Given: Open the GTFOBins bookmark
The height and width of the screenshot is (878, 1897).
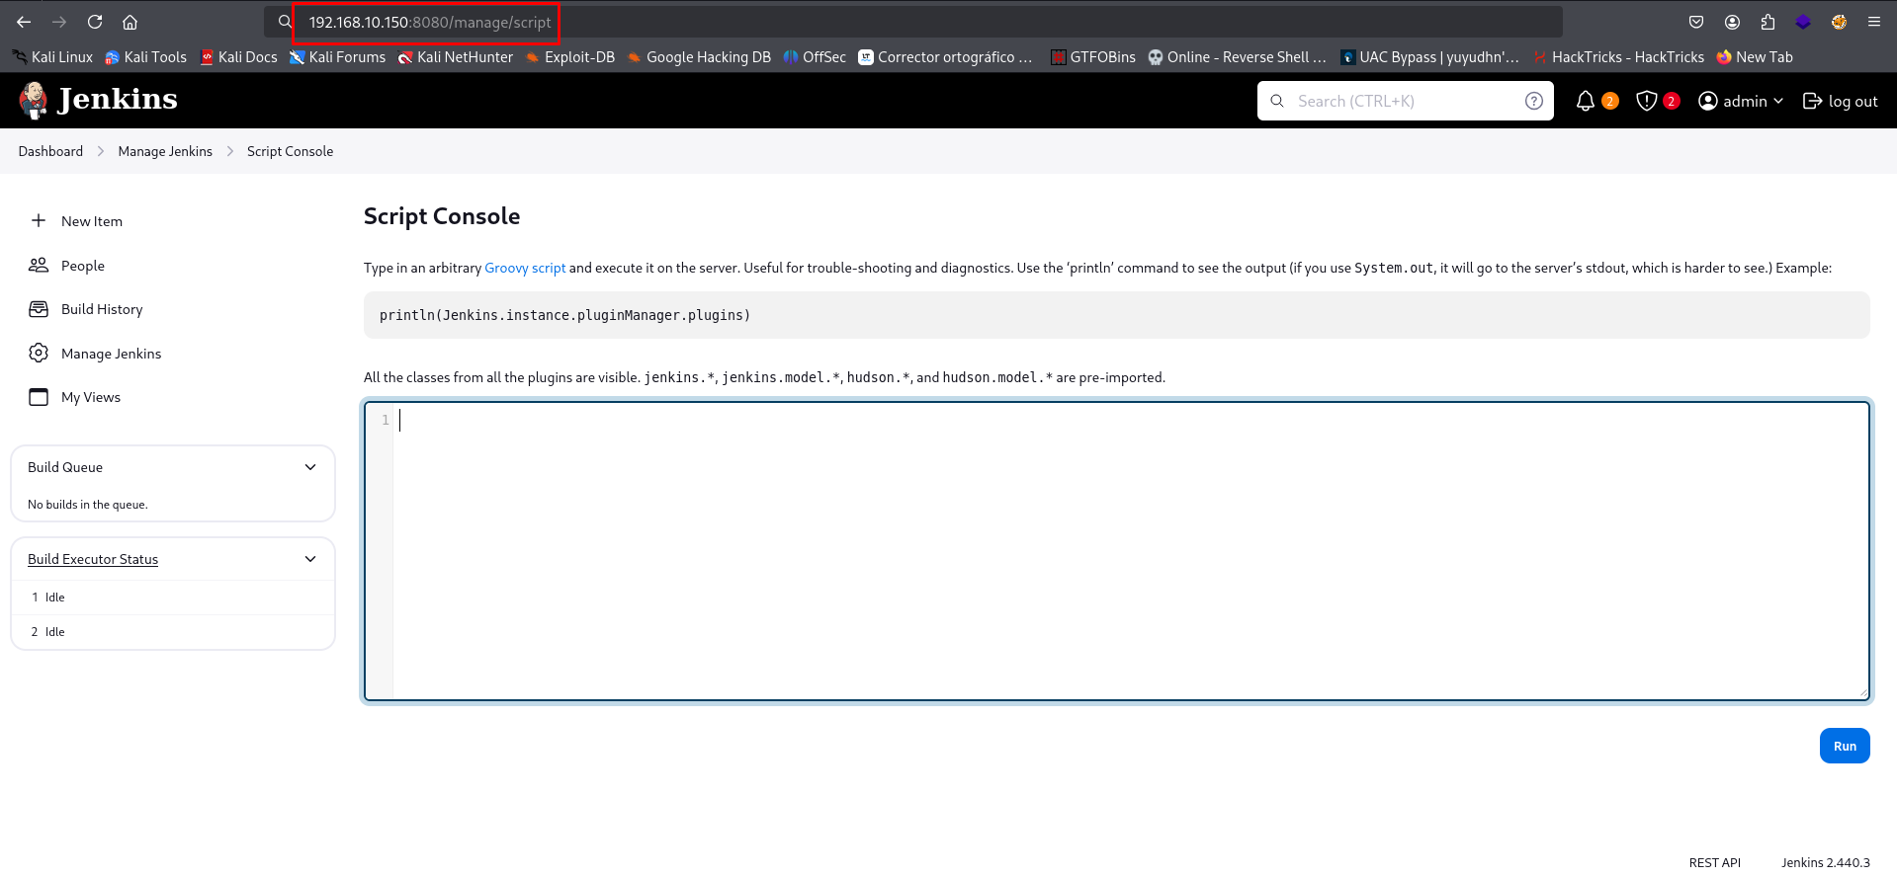Looking at the screenshot, I should pyautogui.click(x=1093, y=57).
